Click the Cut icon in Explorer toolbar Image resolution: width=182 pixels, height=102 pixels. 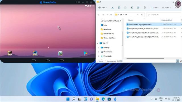[x=112, y=8]
